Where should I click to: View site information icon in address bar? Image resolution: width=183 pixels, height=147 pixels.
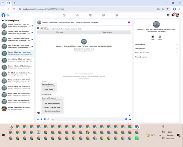click(x=20, y=9)
